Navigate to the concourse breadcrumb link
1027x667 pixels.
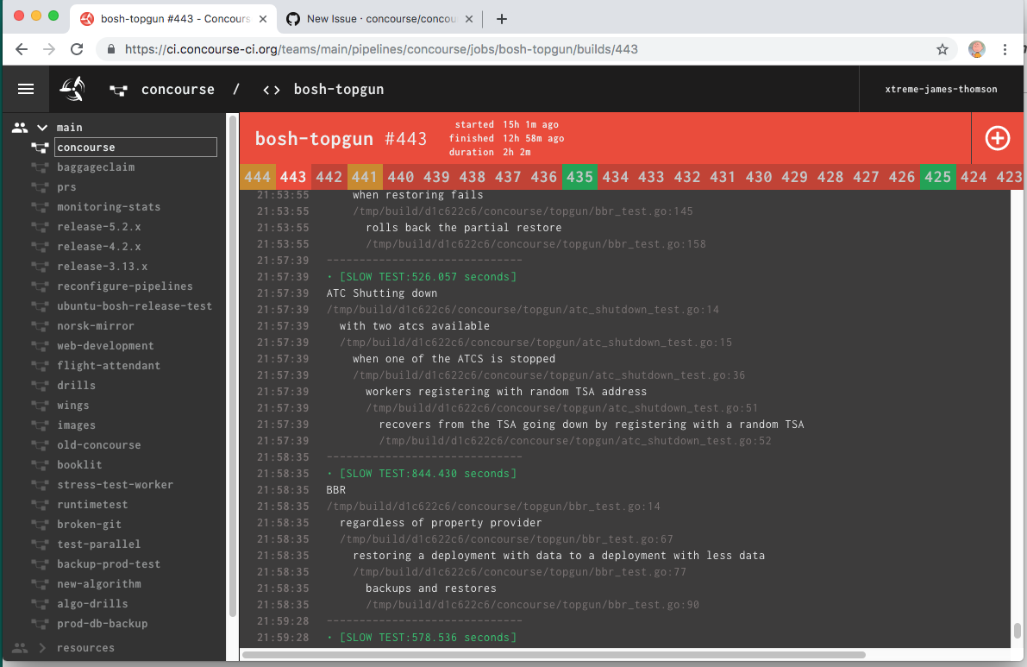click(178, 89)
